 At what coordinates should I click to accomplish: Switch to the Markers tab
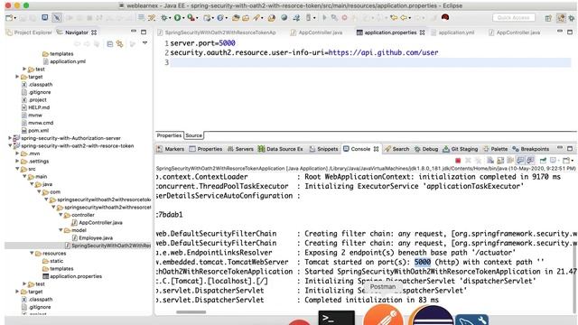[171, 149]
